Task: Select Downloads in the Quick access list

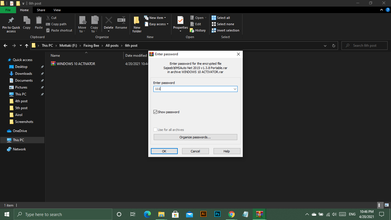Action: (x=23, y=74)
